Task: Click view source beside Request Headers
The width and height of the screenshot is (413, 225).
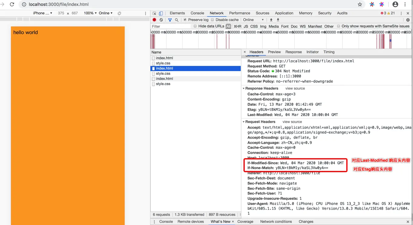Action: point(292,122)
